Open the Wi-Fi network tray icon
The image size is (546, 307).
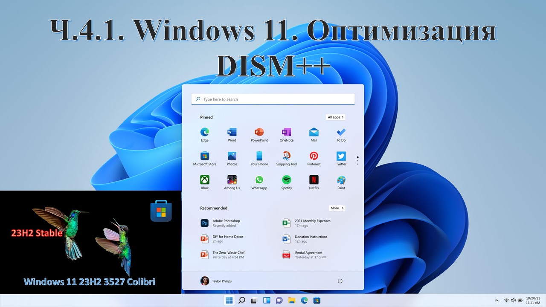coord(506,300)
